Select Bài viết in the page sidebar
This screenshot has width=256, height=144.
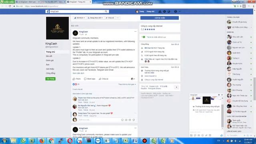tap(49, 56)
